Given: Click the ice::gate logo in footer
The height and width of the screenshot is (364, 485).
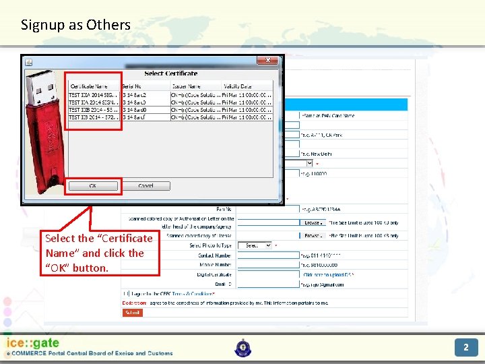Looking at the screenshot, I should click(x=33, y=343).
